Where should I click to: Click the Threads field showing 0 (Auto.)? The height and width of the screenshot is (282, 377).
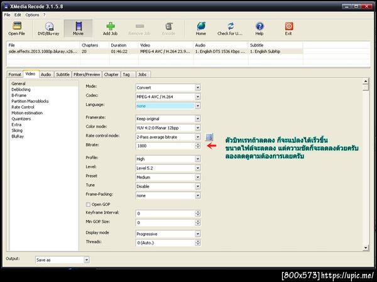(x=165, y=243)
